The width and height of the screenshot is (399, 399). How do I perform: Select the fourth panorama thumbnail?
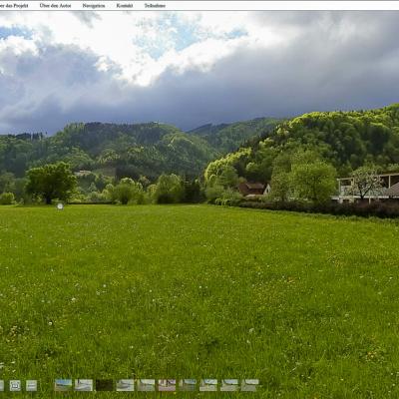[x=125, y=385]
